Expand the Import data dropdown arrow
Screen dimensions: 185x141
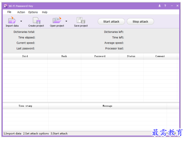[x=21, y=21]
